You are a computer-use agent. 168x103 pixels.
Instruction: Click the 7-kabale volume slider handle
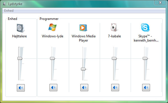pos(114,58)
